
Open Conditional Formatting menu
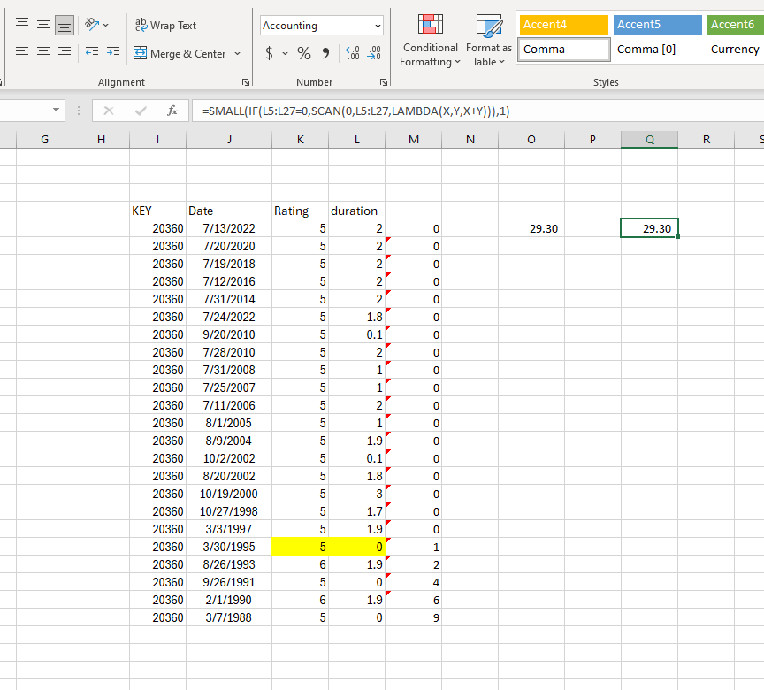(x=431, y=41)
